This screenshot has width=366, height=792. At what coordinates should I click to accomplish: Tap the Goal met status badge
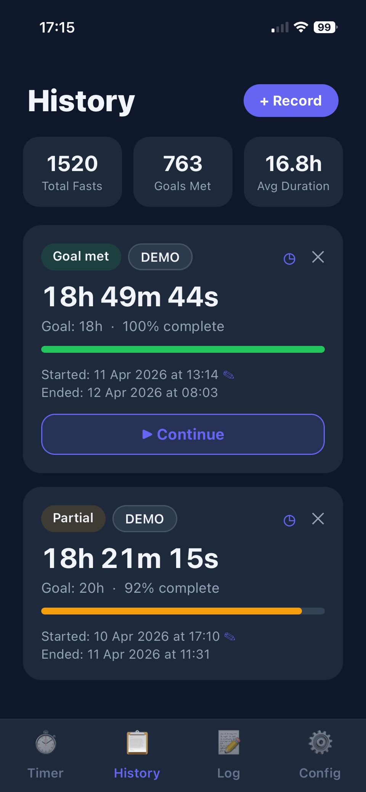(x=81, y=257)
